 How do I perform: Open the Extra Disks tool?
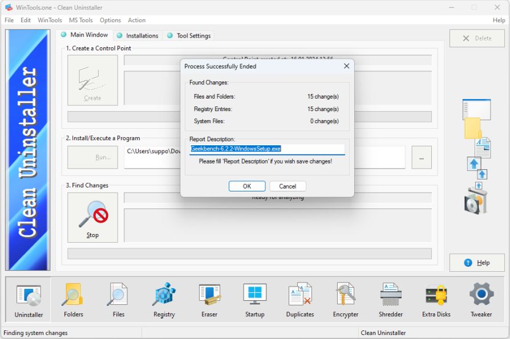pos(436,299)
